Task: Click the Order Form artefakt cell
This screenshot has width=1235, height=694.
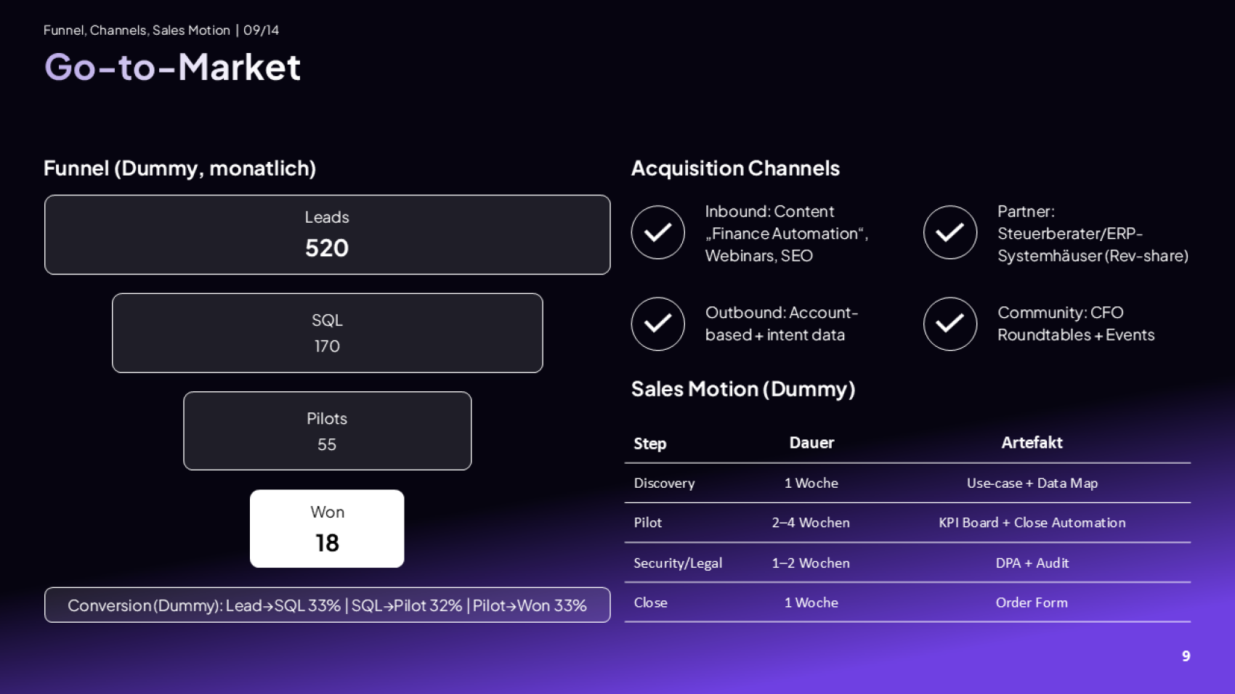Action: point(1032,603)
